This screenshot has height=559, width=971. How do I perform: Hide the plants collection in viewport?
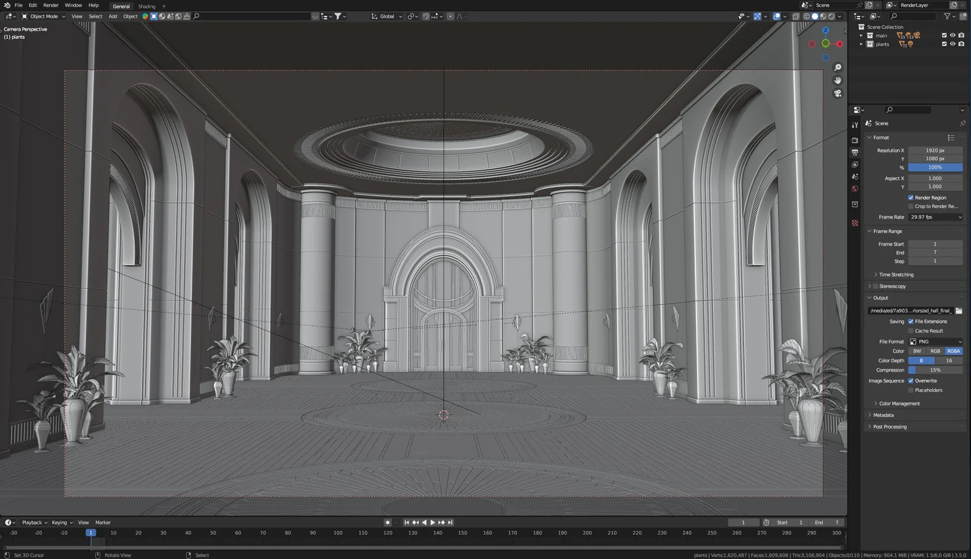[953, 44]
